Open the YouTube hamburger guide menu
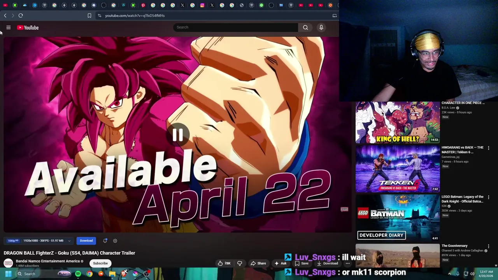The height and width of the screenshot is (280, 498). [x=8, y=28]
